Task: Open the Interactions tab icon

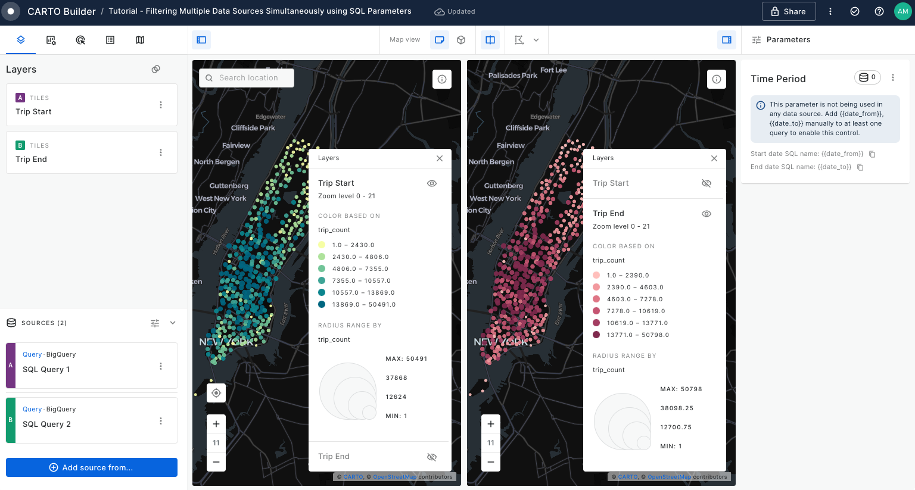Action: (80, 40)
